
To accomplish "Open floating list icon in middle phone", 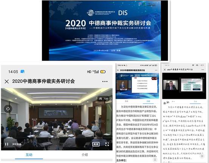I will [x=155, y=160].
